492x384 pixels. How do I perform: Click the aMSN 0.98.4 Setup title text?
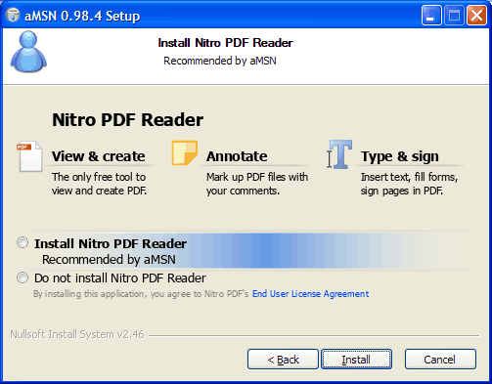[82, 16]
